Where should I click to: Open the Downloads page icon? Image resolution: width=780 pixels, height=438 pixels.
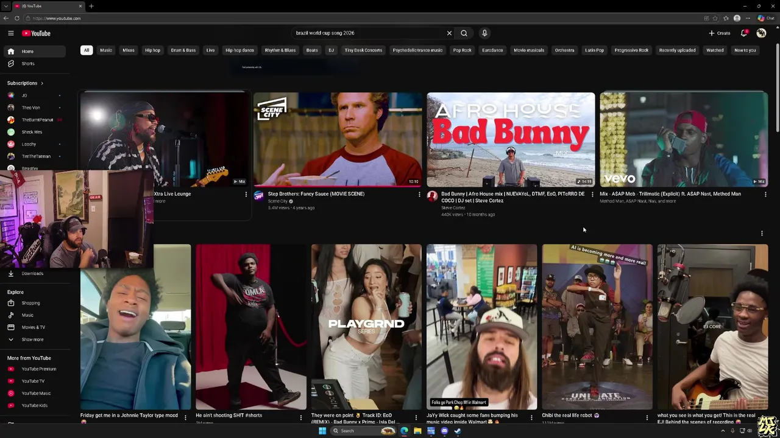[x=10, y=273]
